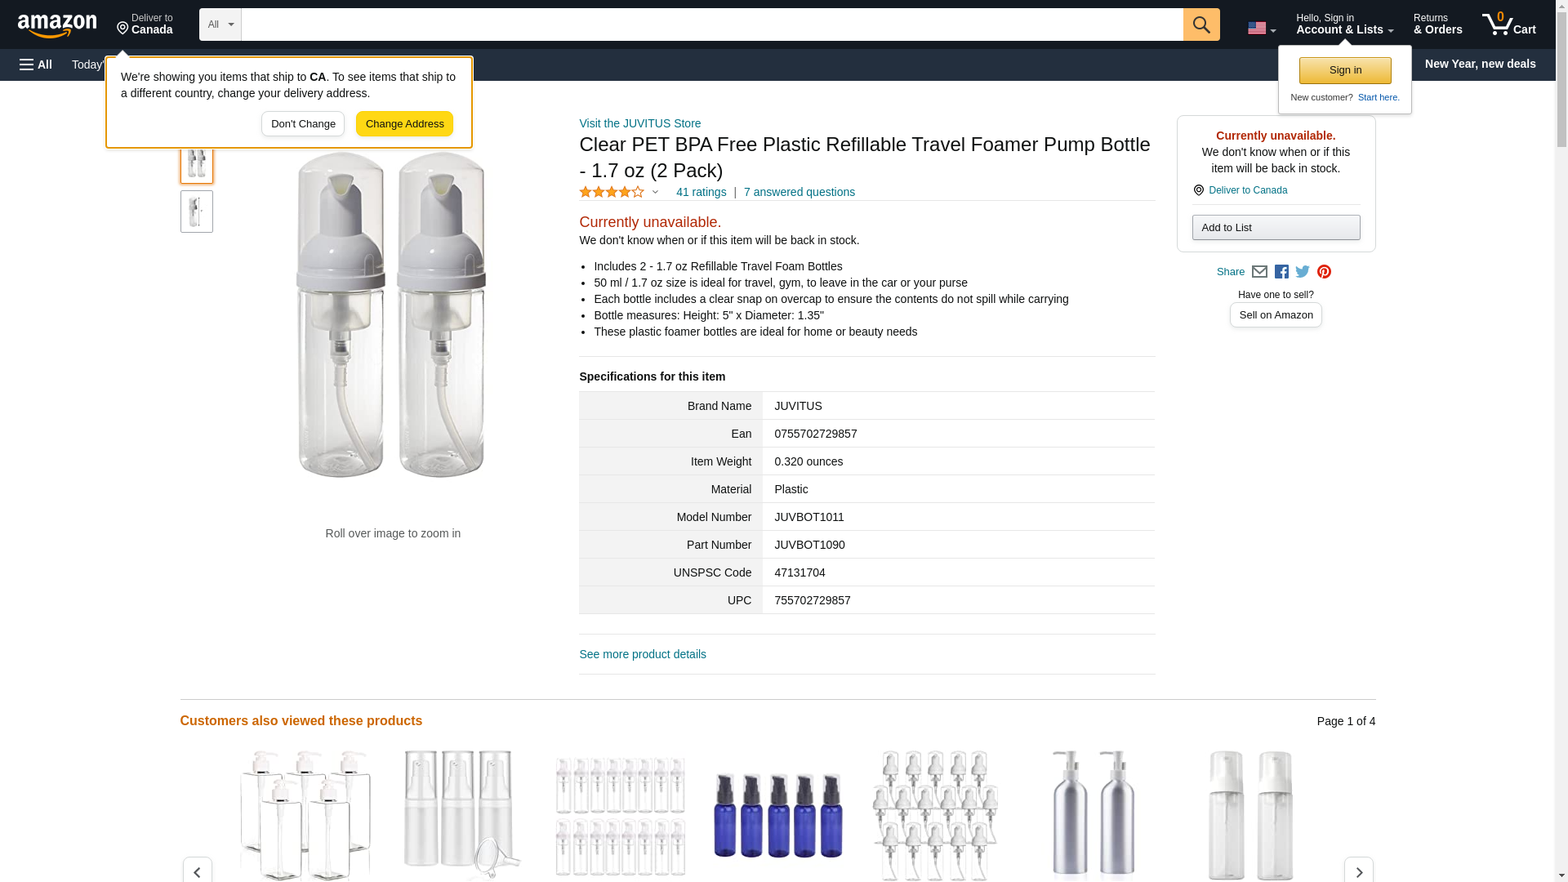
Task: Click the search magnifier Go button
Action: (1200, 24)
